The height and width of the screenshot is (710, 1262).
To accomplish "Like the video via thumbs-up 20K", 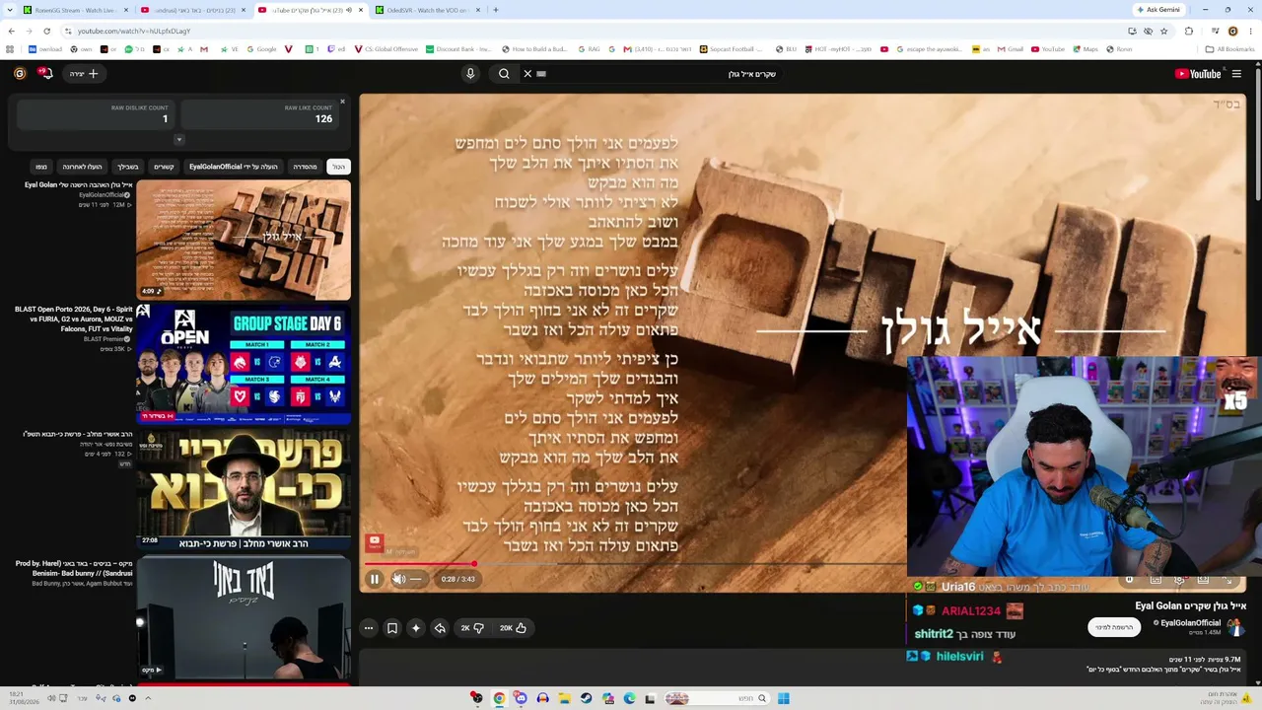I will [513, 628].
